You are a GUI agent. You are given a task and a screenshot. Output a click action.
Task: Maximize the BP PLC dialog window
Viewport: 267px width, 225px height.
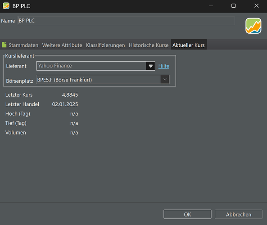233,6
